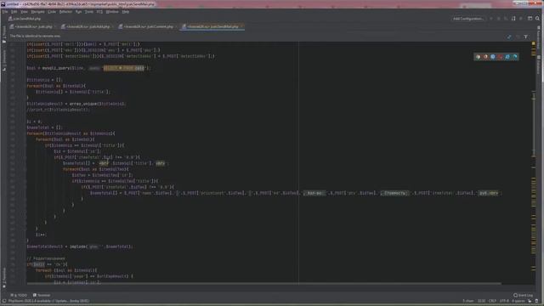Open the Refactor menu
Viewport: 544px width, 306px height.
[x=65, y=11]
